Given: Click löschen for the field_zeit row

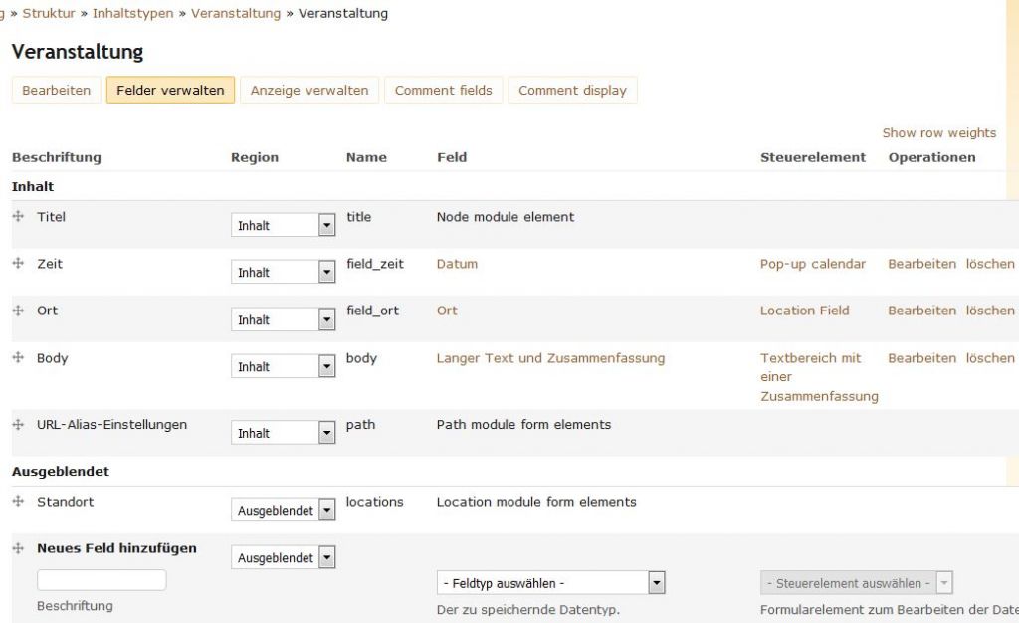Looking at the screenshot, I should click(989, 264).
